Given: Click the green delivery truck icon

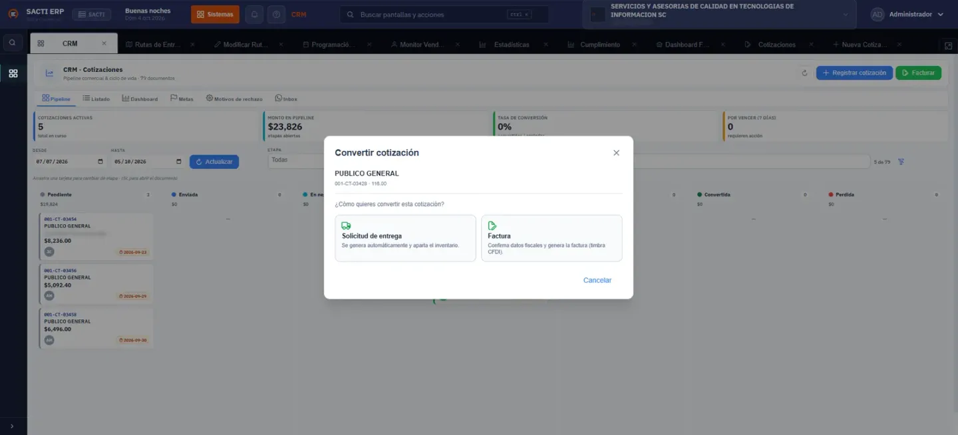Looking at the screenshot, I should pyautogui.click(x=346, y=225).
